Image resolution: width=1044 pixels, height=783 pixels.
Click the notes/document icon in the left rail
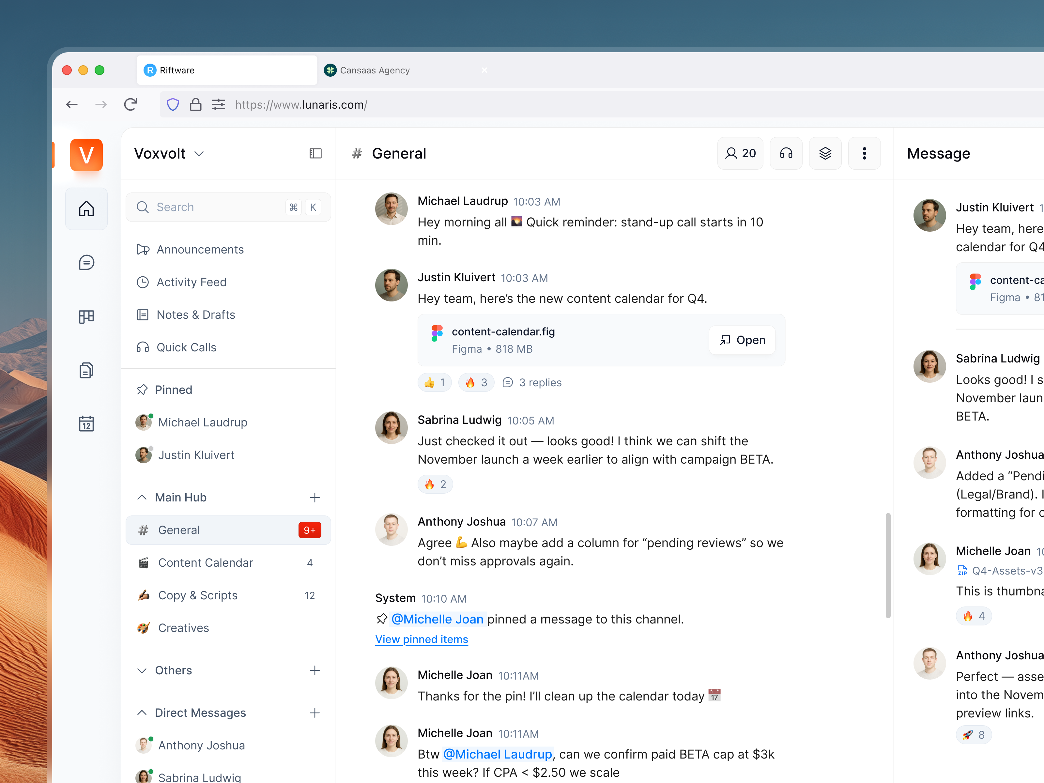[86, 370]
